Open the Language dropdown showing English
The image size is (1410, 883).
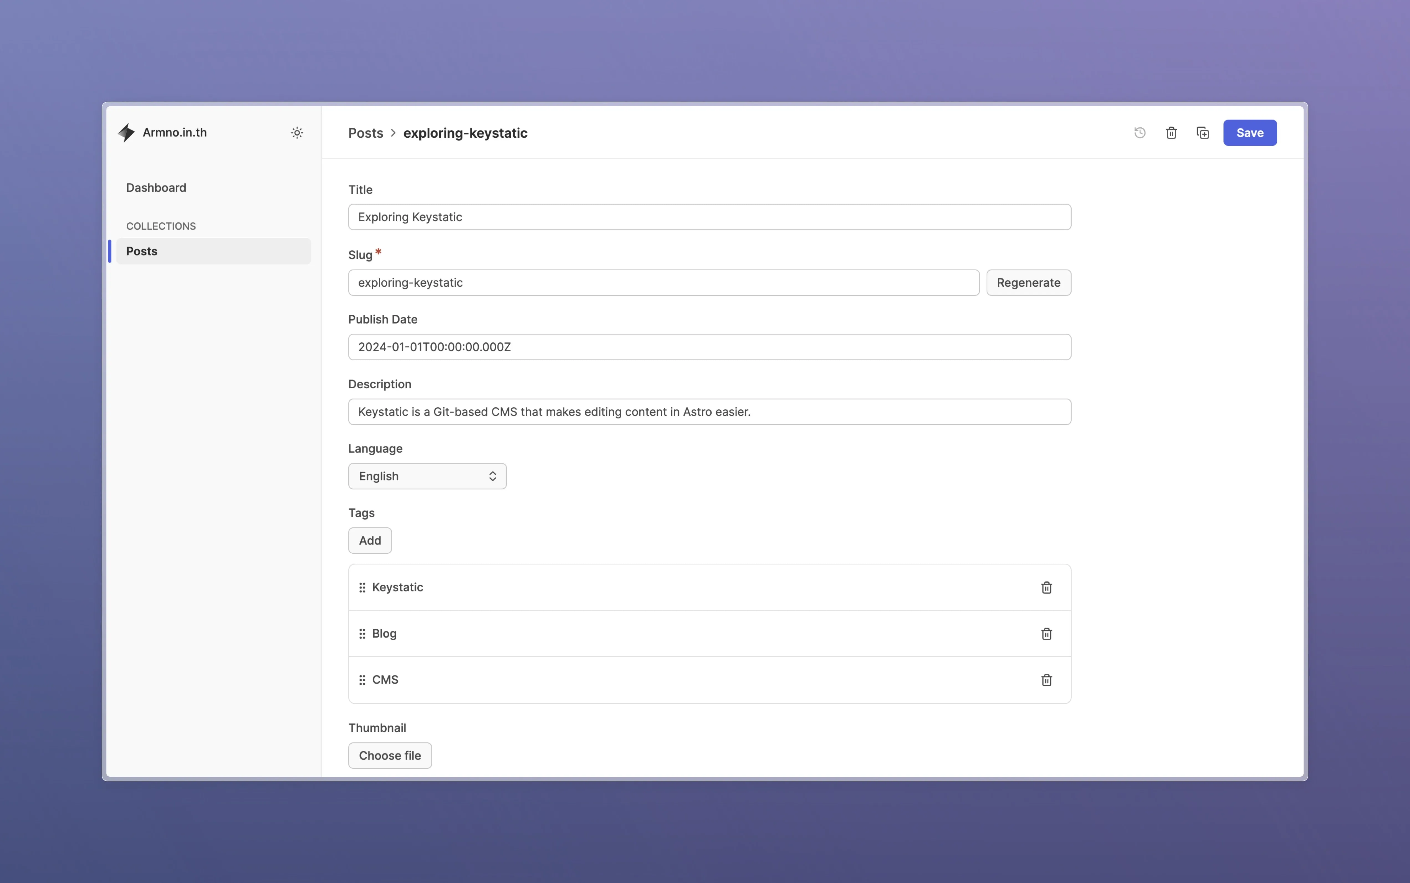pos(427,476)
